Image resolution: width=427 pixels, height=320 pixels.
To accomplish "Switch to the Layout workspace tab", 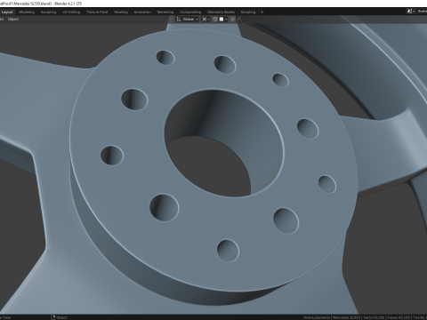I will tap(7, 12).
